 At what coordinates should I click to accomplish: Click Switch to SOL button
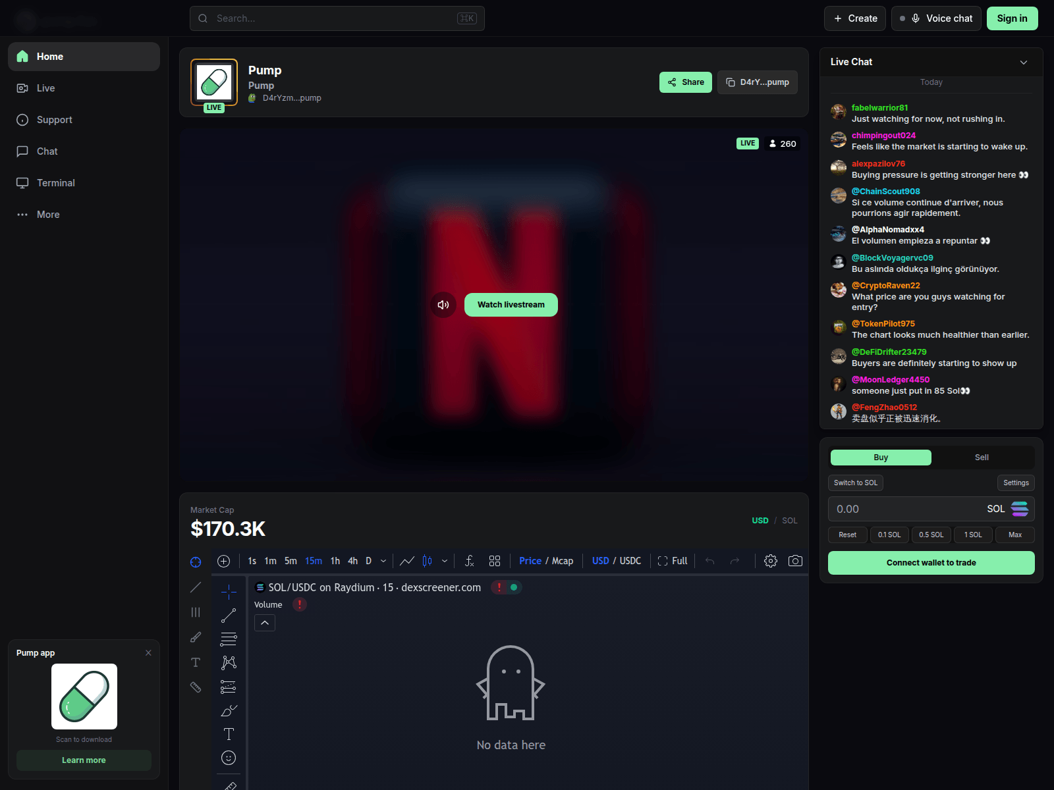(856, 483)
